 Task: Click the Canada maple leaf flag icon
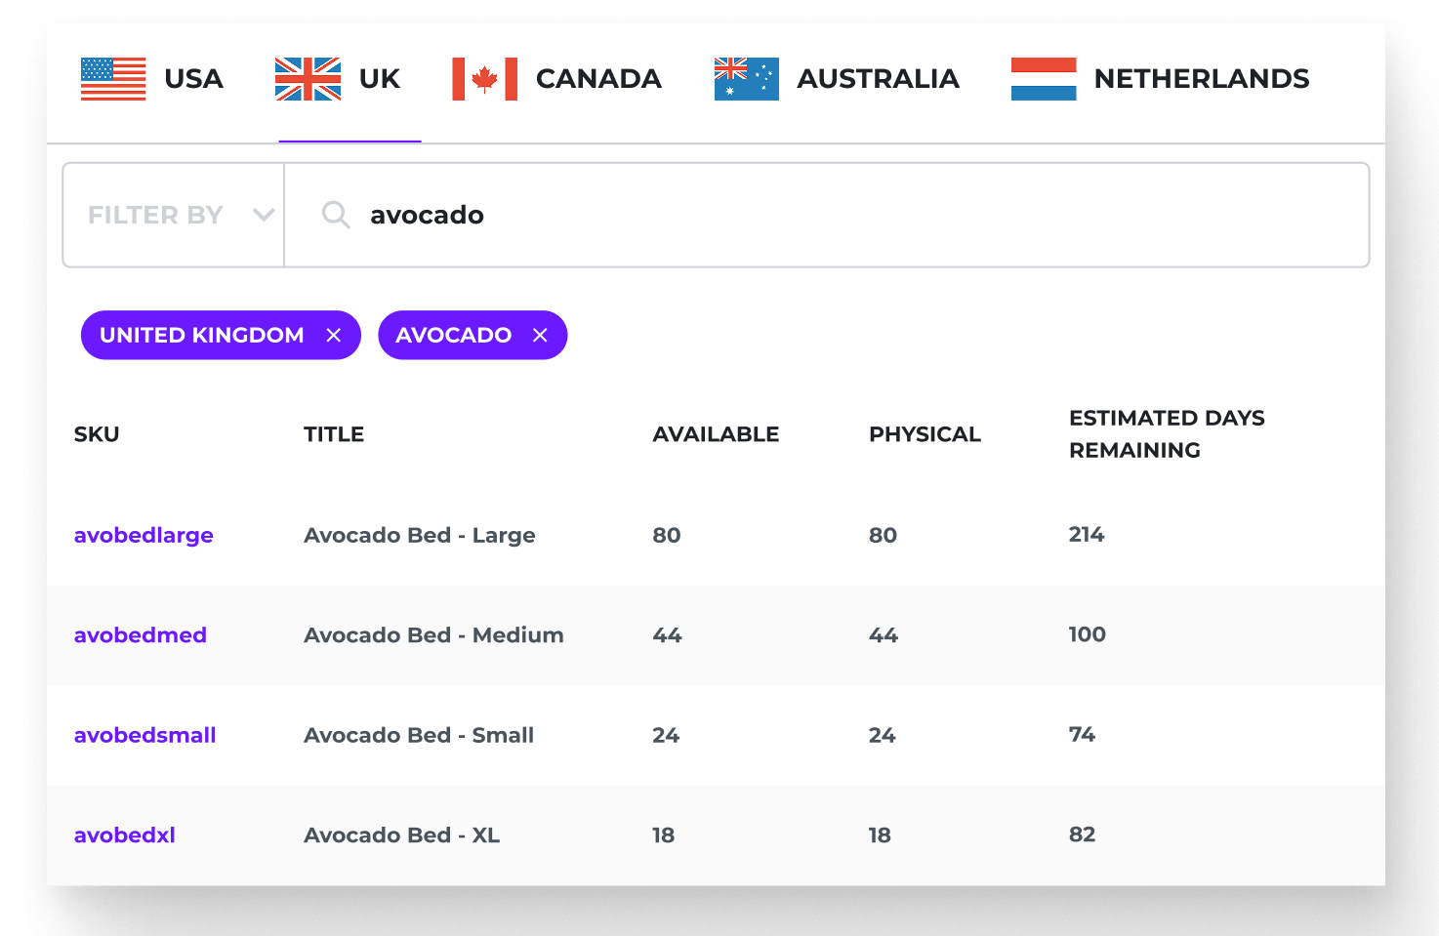(484, 79)
